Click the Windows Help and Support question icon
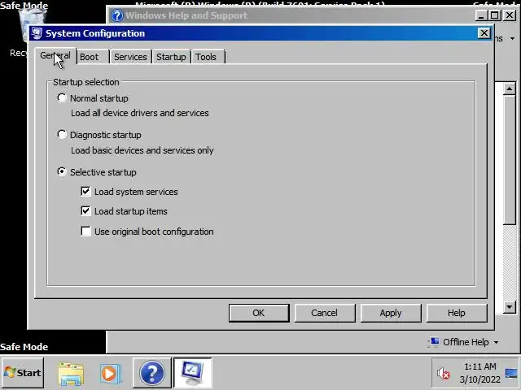The image size is (521, 390). pyautogui.click(x=117, y=15)
